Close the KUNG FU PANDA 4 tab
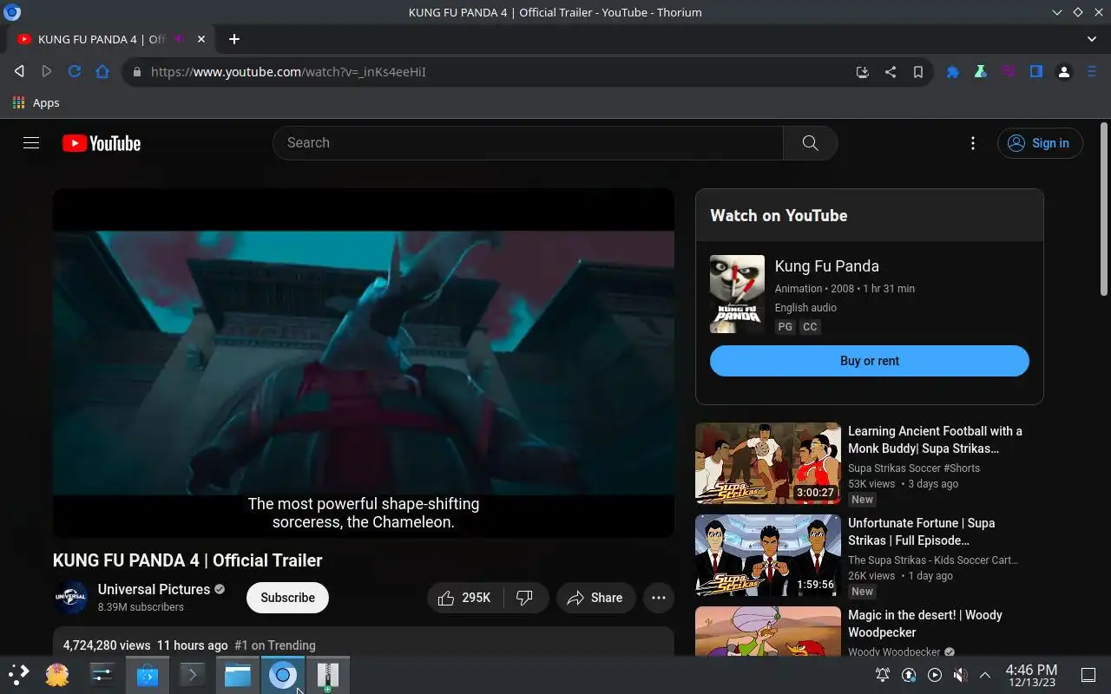Screen dimensions: 1111x694 click(201, 39)
